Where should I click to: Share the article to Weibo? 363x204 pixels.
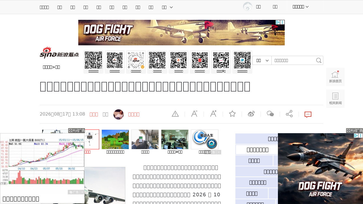251,114
